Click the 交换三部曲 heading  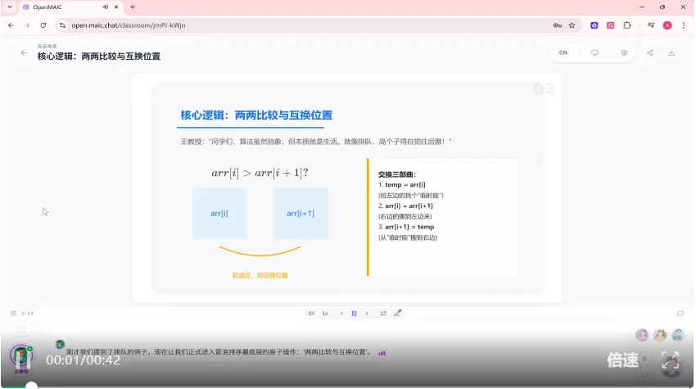coord(397,174)
